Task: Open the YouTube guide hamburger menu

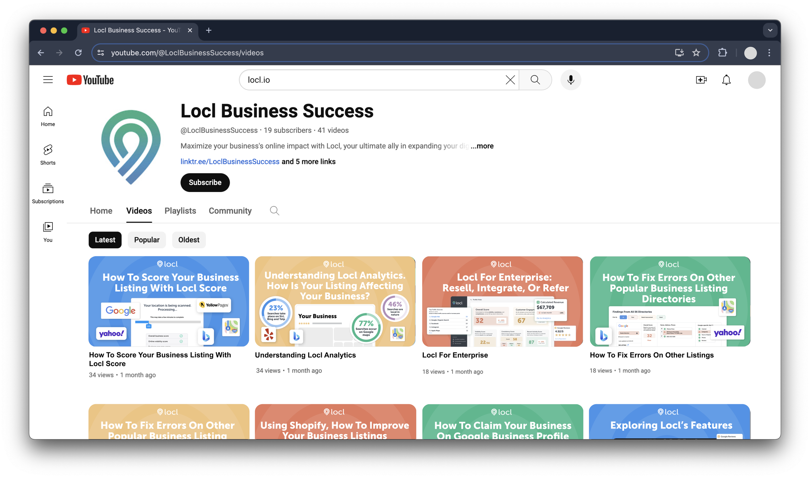Action: coord(48,80)
